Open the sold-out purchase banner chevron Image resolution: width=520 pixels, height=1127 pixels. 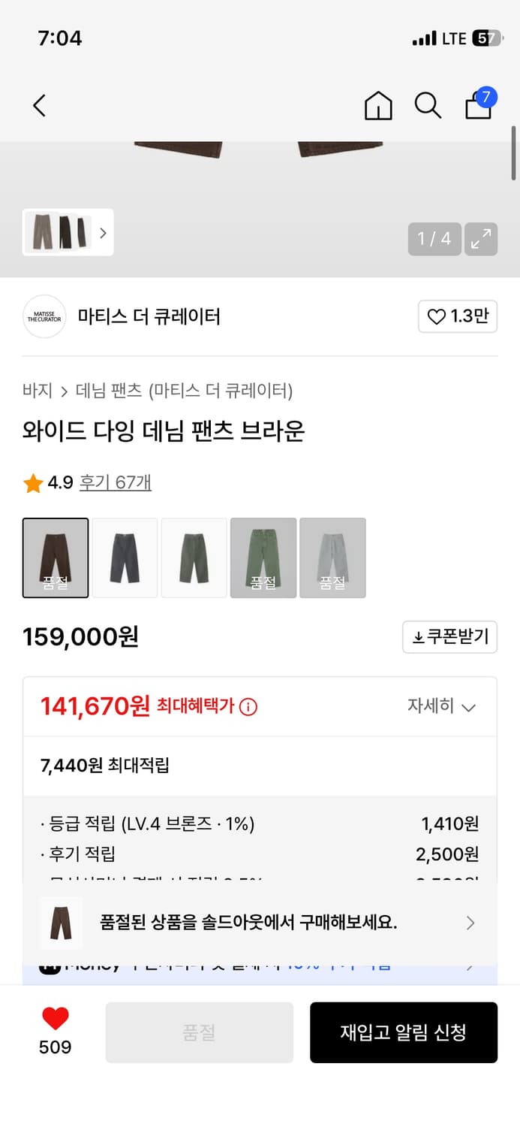coord(470,923)
